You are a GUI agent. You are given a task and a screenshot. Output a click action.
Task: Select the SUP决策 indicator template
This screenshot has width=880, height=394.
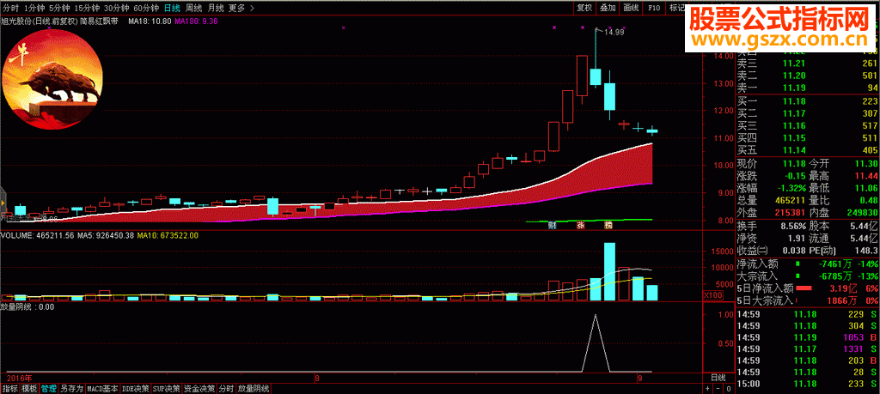pos(167,388)
